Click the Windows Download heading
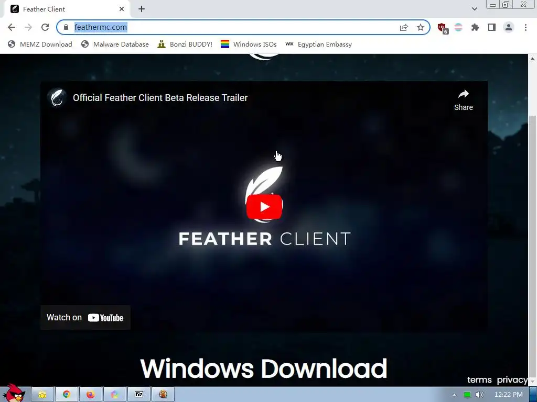This screenshot has width=537, height=402. point(264,368)
